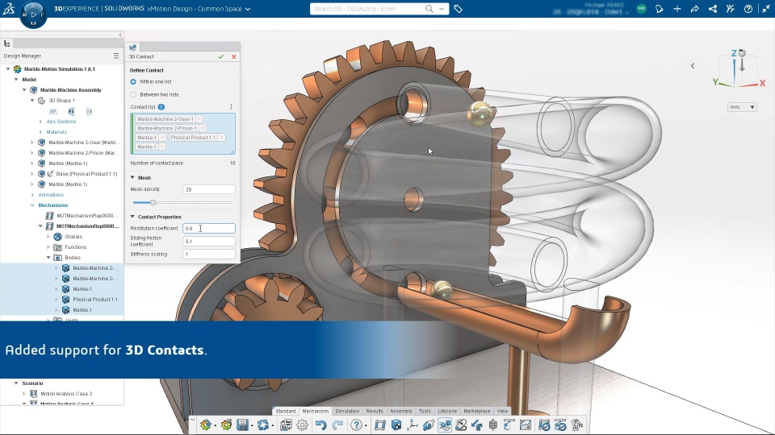
Task: Open the mm units dropdown
Action: tap(742, 107)
